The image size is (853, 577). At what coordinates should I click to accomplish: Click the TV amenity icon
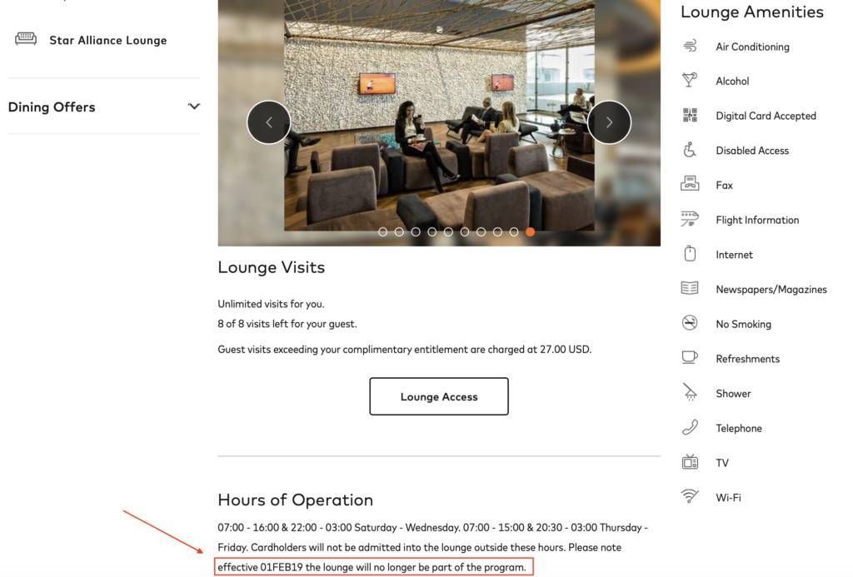[x=690, y=462]
